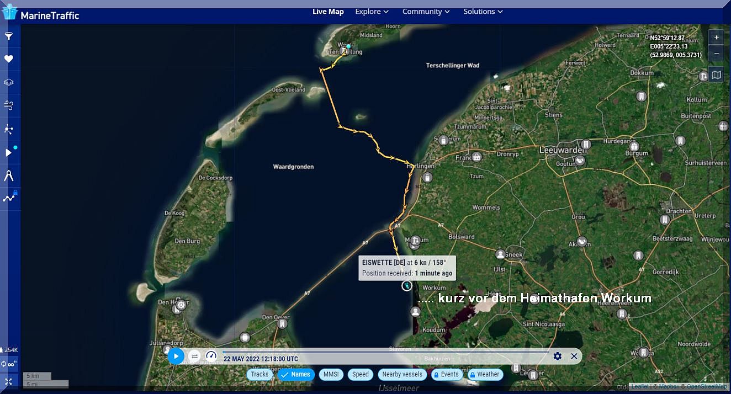Image resolution: width=731 pixels, height=394 pixels.
Task: Open My Fleets heart icon
Action: [x=9, y=59]
